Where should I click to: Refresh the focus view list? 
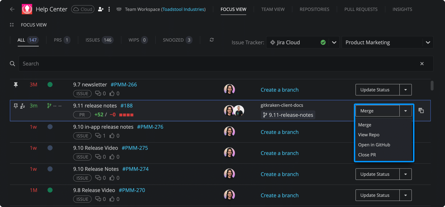pyautogui.click(x=211, y=40)
